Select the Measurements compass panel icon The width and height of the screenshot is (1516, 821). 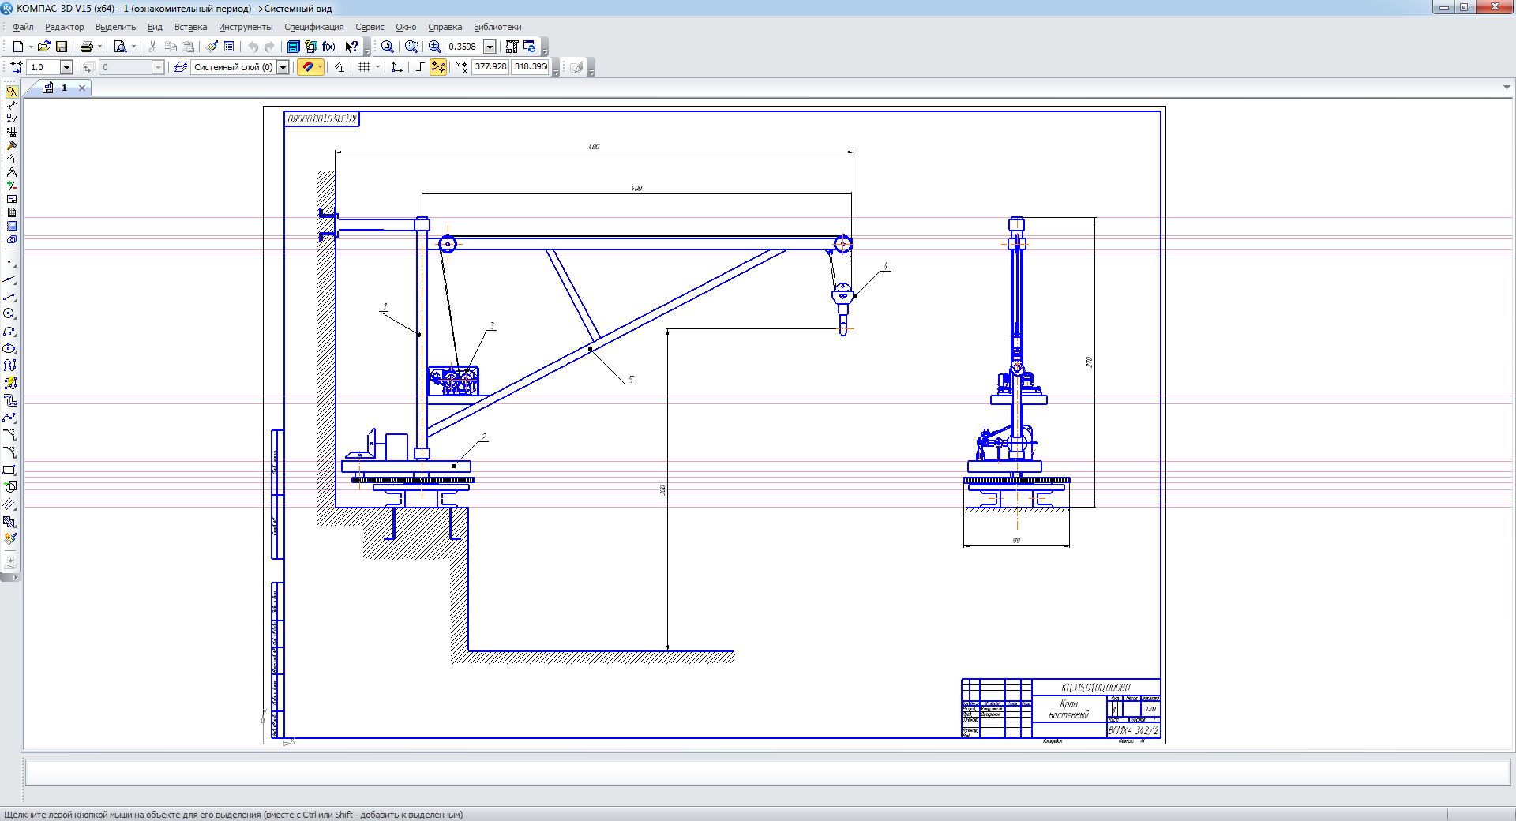pos(11,172)
